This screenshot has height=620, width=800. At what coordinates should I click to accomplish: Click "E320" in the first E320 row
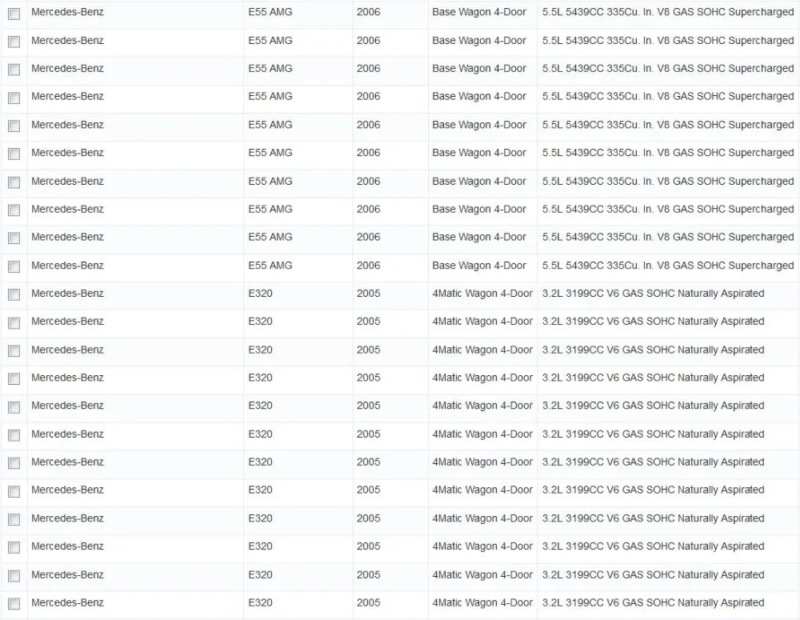[x=260, y=294]
